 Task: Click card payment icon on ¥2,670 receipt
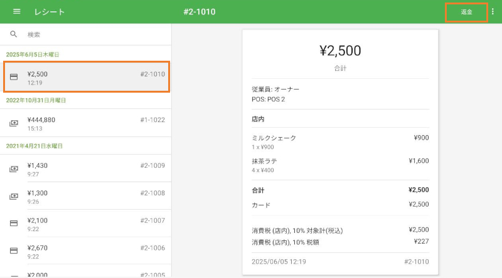(14, 251)
